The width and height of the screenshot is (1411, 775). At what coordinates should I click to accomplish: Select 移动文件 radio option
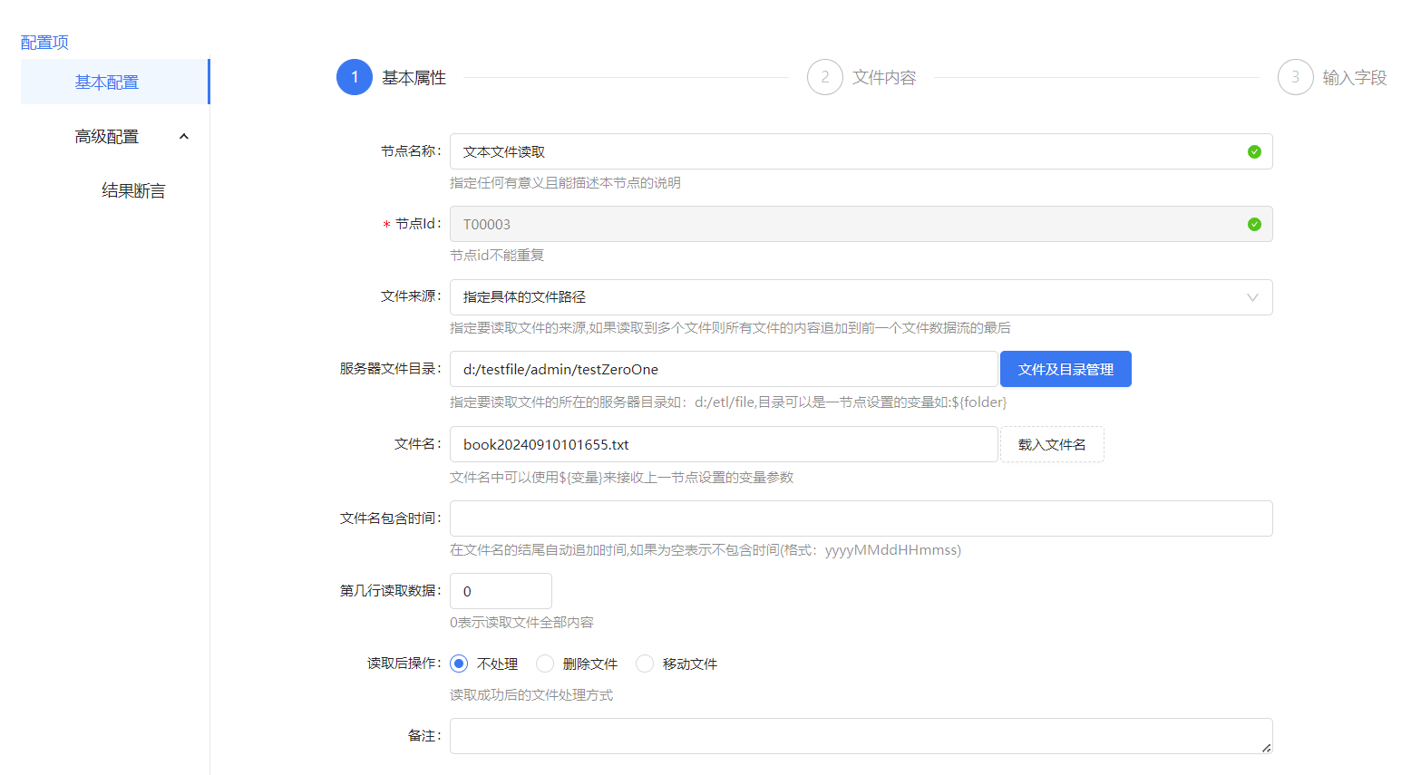click(x=645, y=664)
